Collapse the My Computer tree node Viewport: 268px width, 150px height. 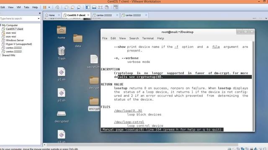(0, 25)
